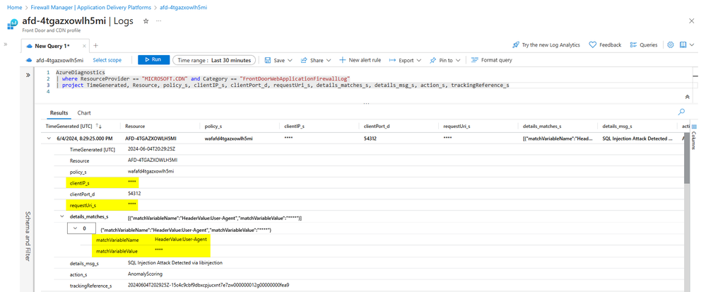Open the Save dropdown
Image resolution: width=706 pixels, height=292 pixels.
coord(278,60)
